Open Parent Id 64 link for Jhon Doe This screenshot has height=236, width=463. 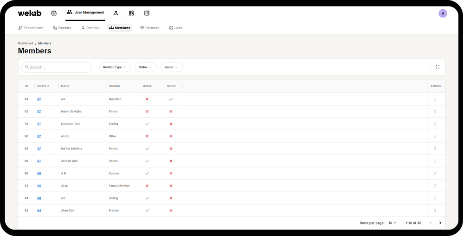tap(39, 211)
